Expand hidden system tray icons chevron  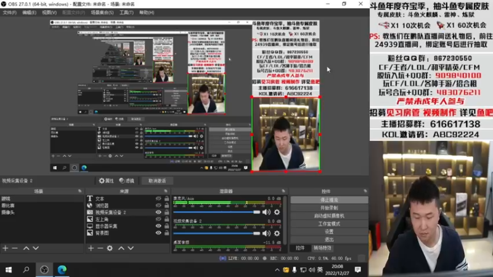point(277,270)
